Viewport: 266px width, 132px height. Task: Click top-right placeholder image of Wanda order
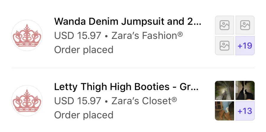pyautogui.click(x=245, y=25)
